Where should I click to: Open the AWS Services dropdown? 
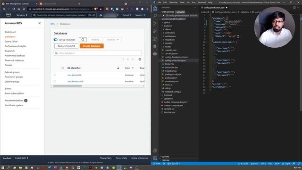(22, 15)
